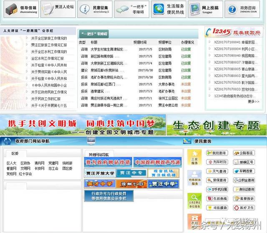Click the 观音机场贾汪候机楼 banner
Image resolution: width=267 pixels, height=233 pixels.
click(x=163, y=173)
